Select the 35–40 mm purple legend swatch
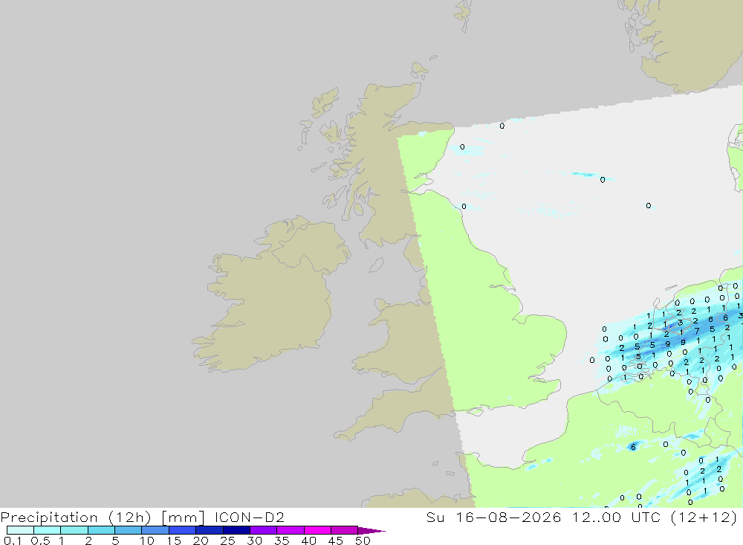This screenshot has height=545, width=743. tap(290, 530)
